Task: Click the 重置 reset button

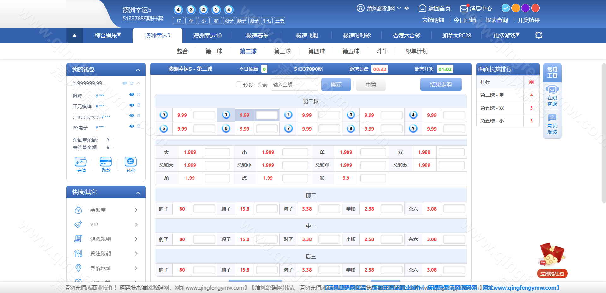Action: (371, 84)
